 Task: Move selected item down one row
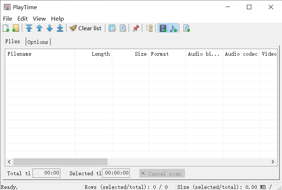point(50,28)
